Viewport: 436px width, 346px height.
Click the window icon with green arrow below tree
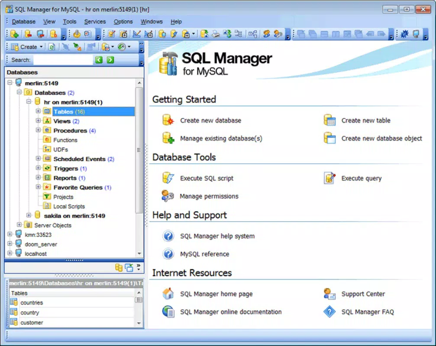pos(129,267)
